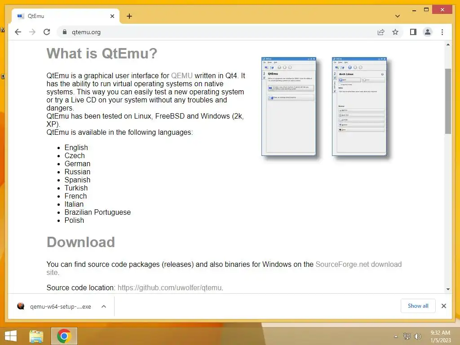Maximize the Chrome window
This screenshot has height=345, width=460.
point(426,10)
